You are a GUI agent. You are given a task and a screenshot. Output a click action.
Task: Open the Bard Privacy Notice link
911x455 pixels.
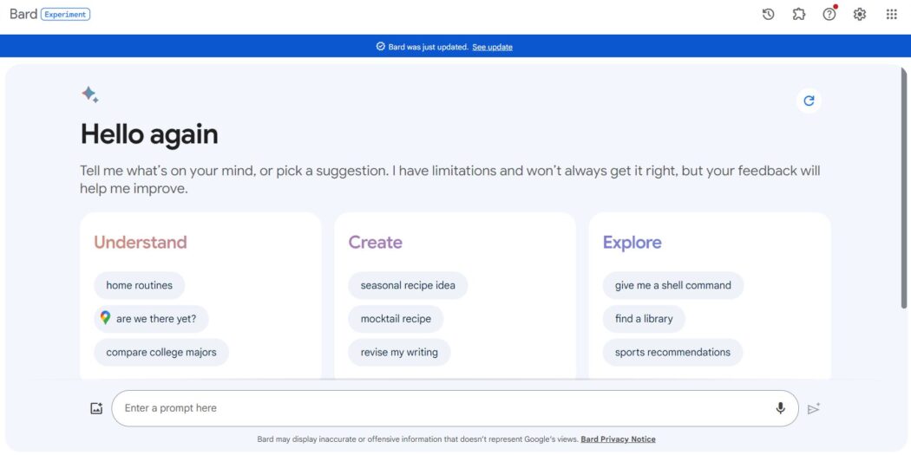click(618, 439)
